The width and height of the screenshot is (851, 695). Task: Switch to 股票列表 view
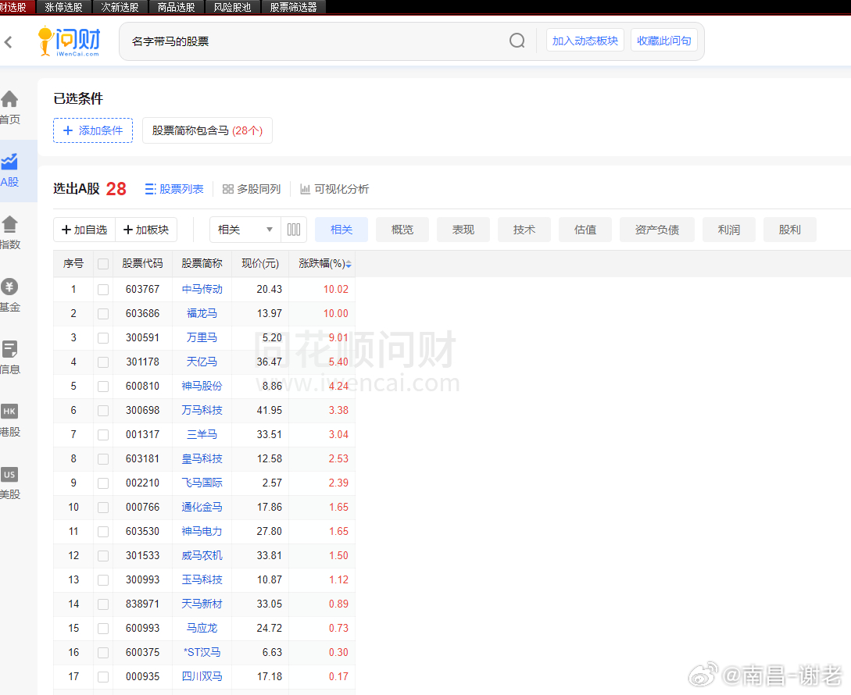click(x=174, y=189)
